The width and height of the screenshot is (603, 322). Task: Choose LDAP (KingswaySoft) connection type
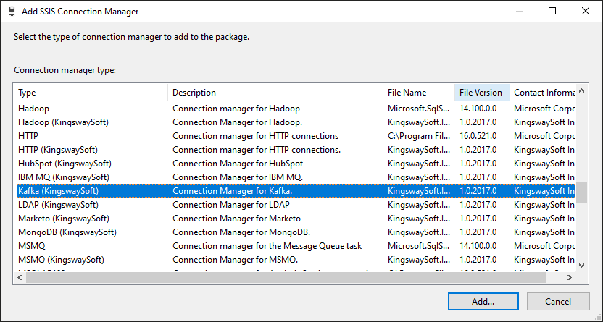tap(296, 205)
